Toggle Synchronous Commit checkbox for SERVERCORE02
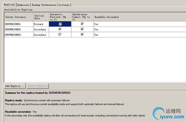 point(82,29)
